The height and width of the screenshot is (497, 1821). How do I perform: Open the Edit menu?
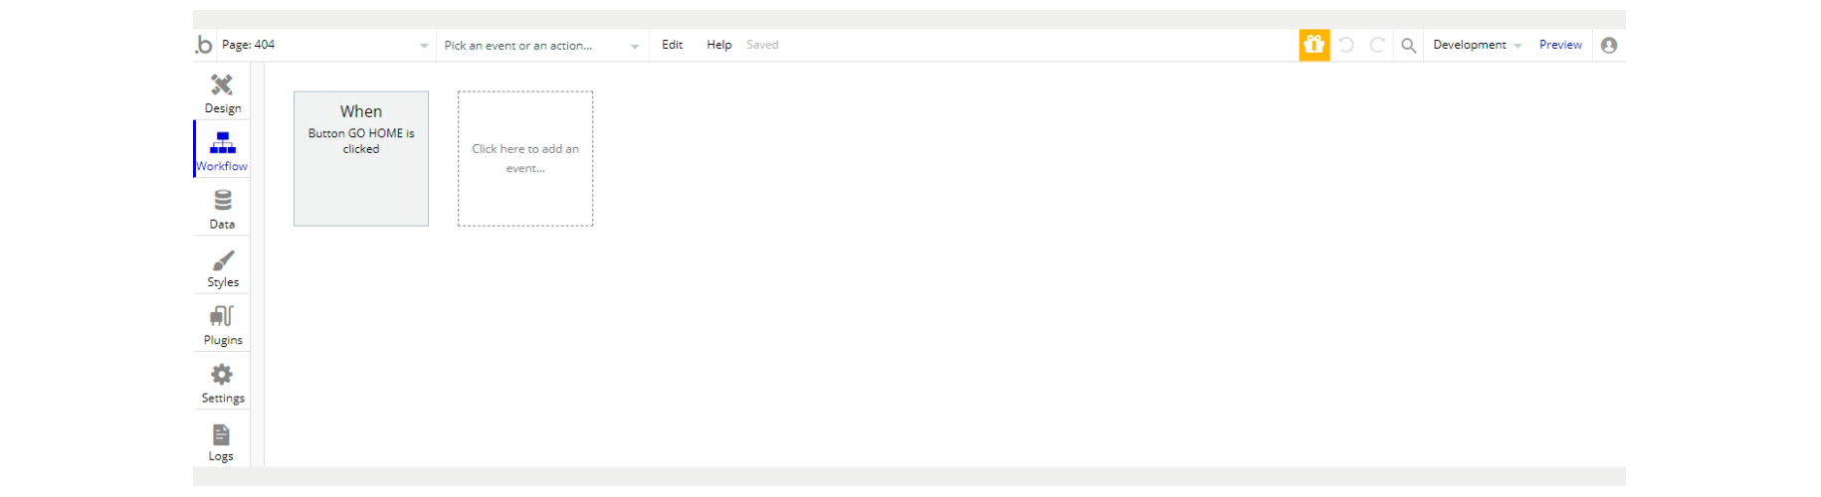pyautogui.click(x=673, y=45)
